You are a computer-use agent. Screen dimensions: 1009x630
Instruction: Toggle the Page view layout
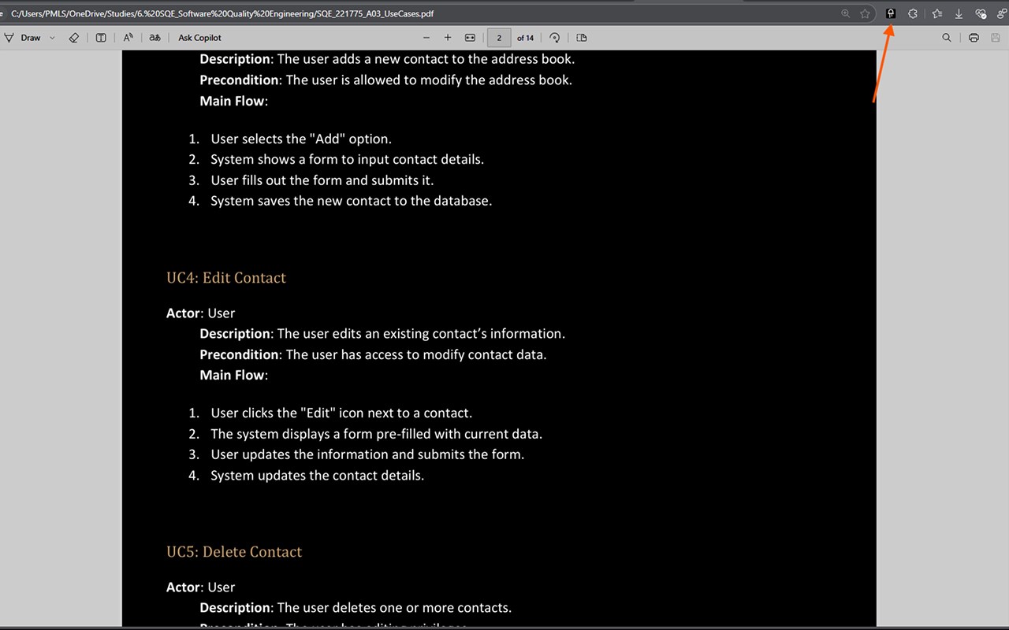pyautogui.click(x=582, y=38)
